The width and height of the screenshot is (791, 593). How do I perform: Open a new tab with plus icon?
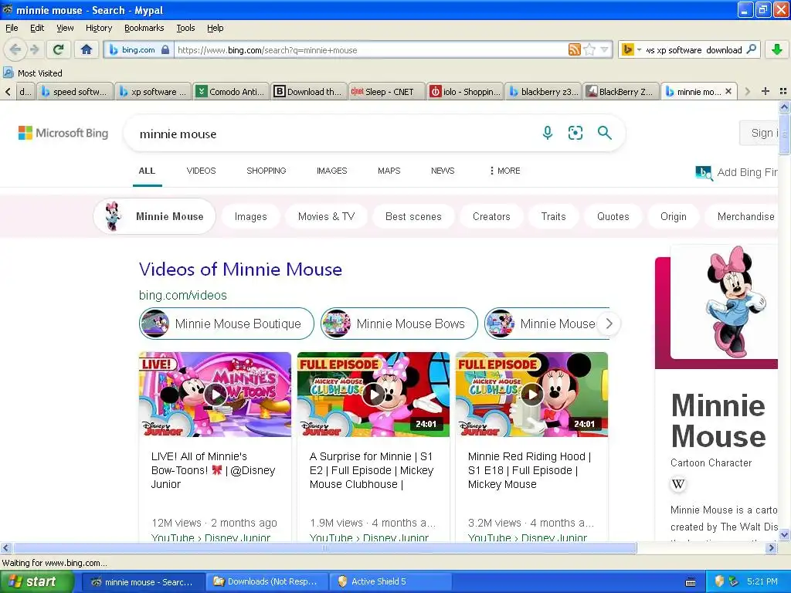[x=766, y=91]
